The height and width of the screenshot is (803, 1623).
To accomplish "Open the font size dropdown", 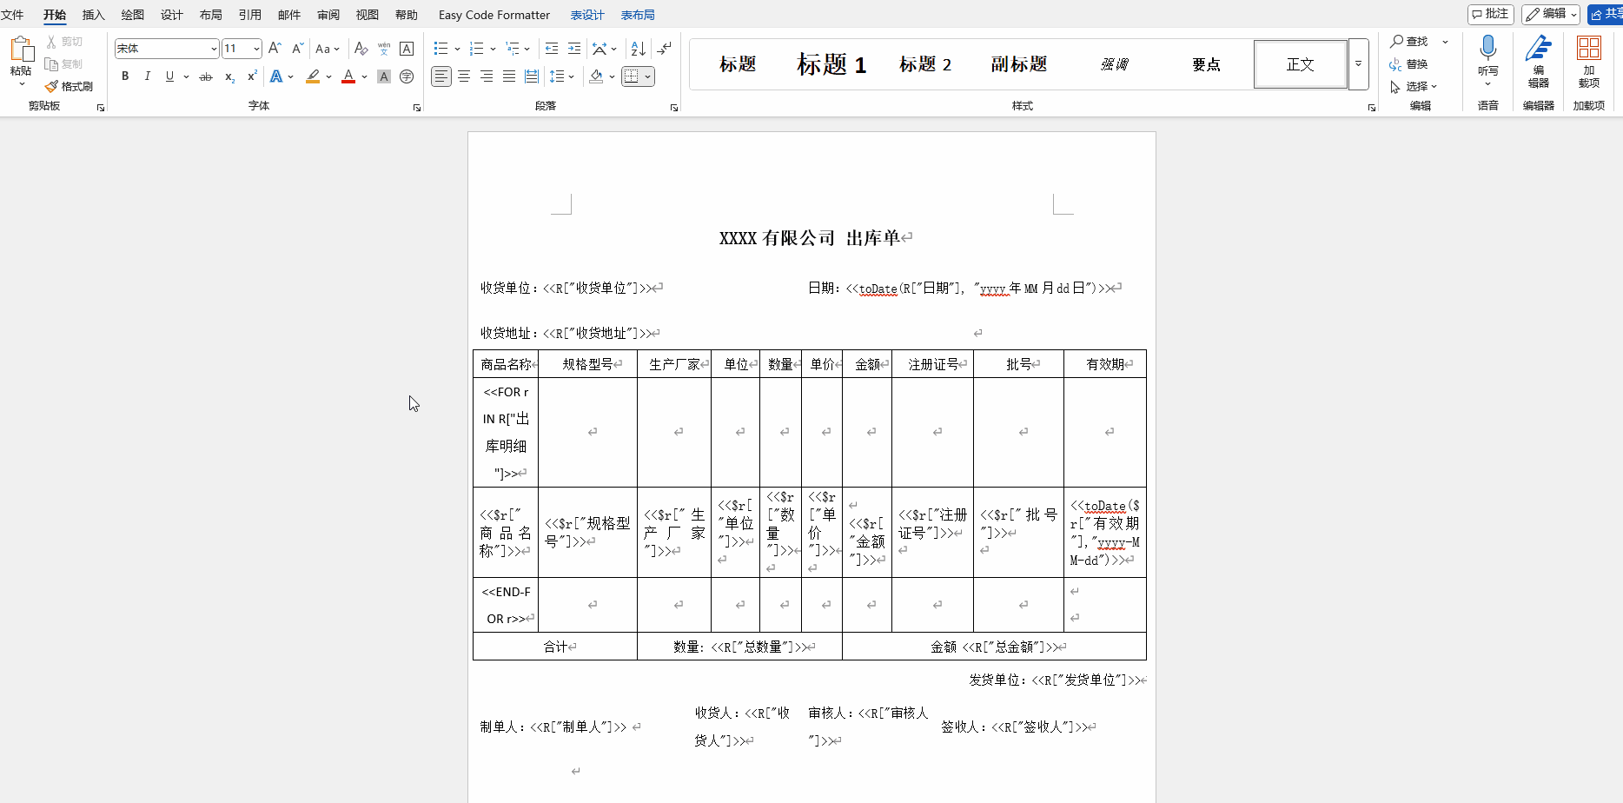I will (256, 49).
